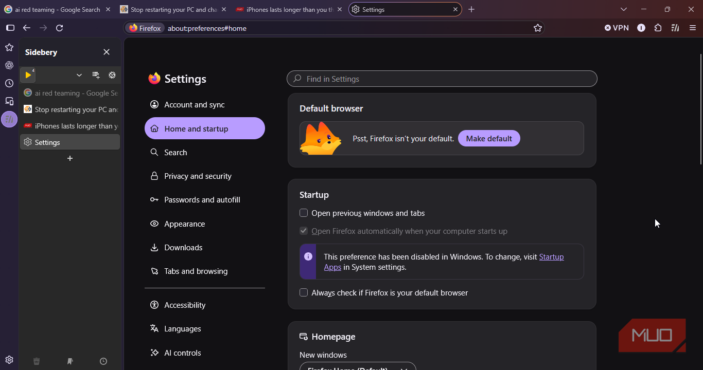Open the Firefox hamburger application menu
The image size is (703, 370).
[x=693, y=28]
